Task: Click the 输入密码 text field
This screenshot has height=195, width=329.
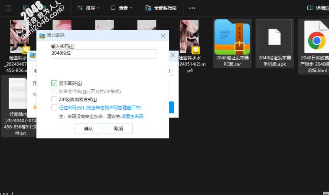Action: pos(103,54)
